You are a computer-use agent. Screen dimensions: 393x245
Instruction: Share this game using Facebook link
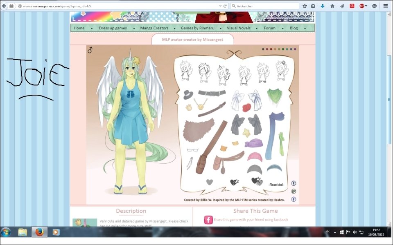pos(251,220)
